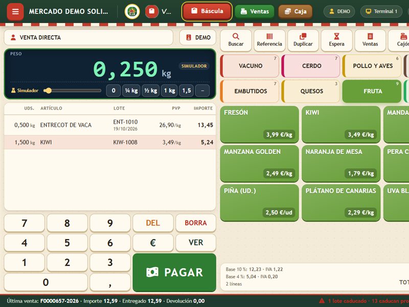Click the Duplicar tool
The width and height of the screenshot is (409, 307).
(303, 40)
